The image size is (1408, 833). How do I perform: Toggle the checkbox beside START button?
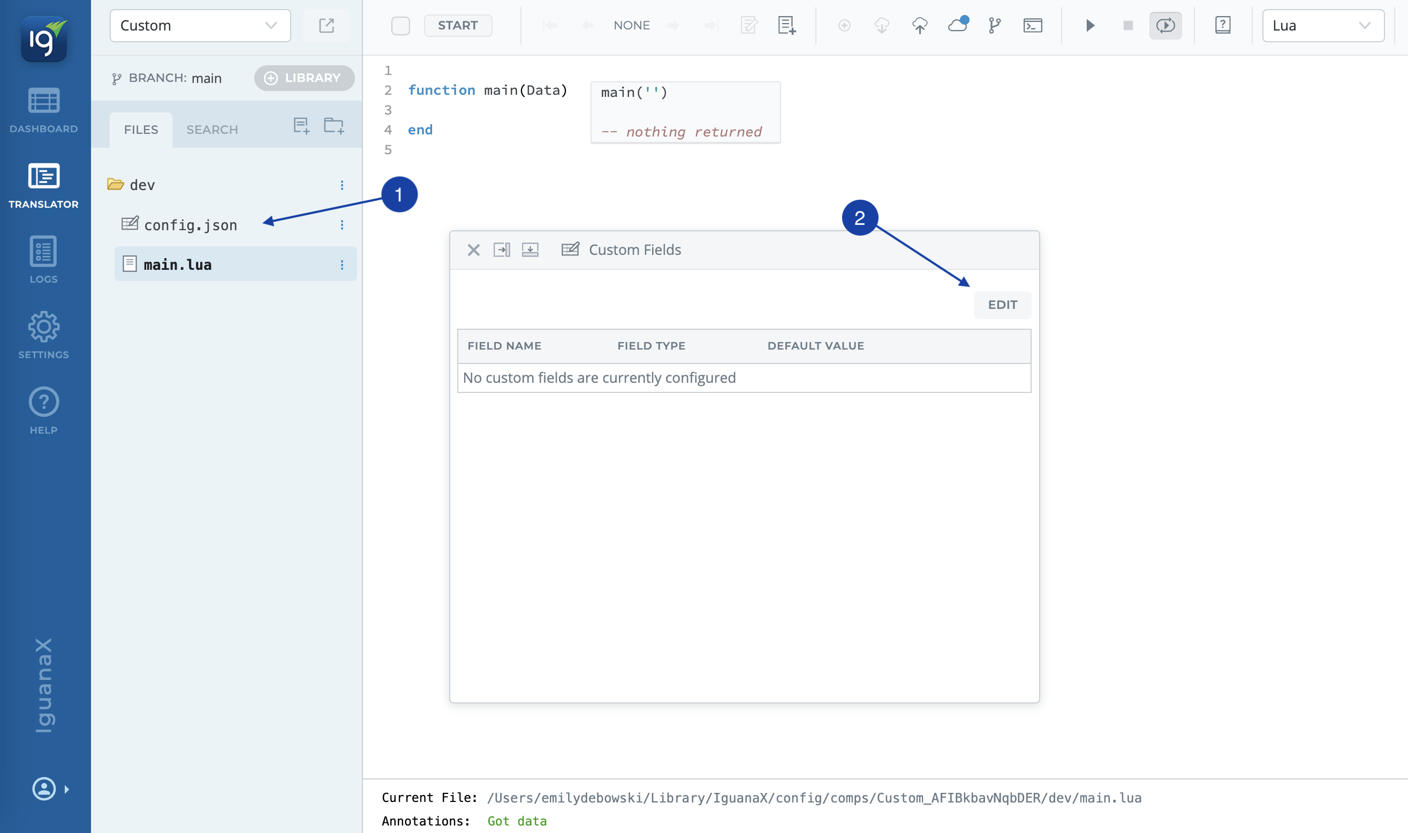400,25
